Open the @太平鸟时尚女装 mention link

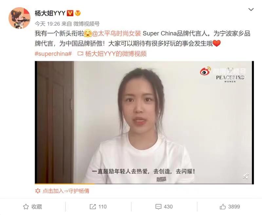117,33
